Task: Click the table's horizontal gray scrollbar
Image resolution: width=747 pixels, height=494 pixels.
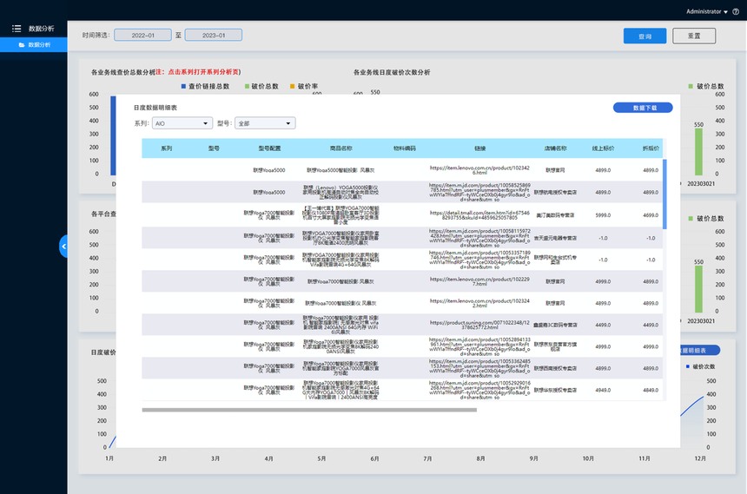Action: point(309,410)
